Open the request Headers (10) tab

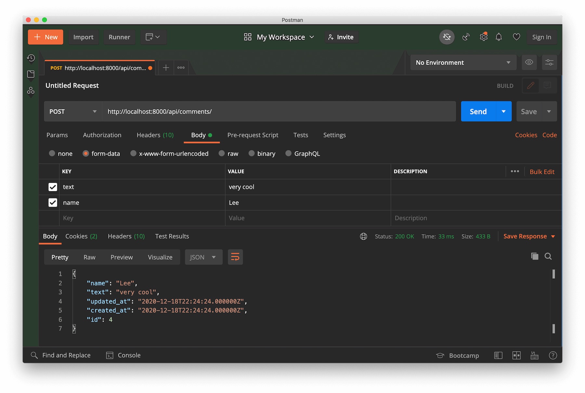(x=155, y=135)
